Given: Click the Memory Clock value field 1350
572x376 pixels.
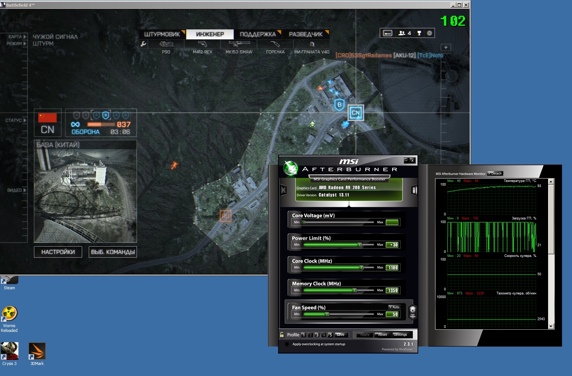Looking at the screenshot, I should click(x=392, y=290).
